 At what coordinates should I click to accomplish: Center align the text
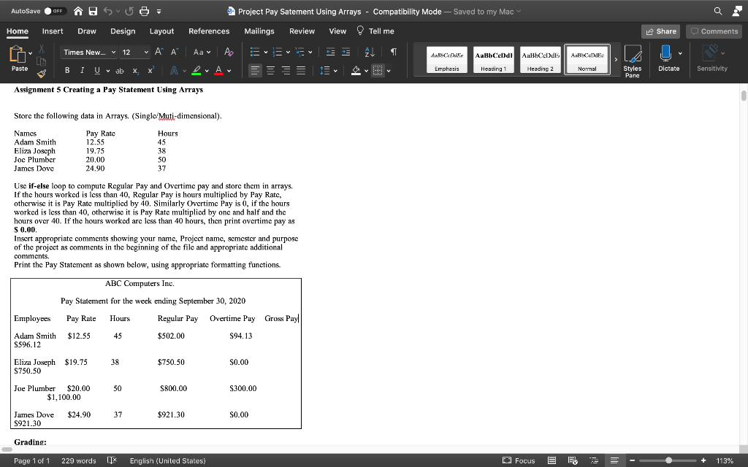point(270,71)
